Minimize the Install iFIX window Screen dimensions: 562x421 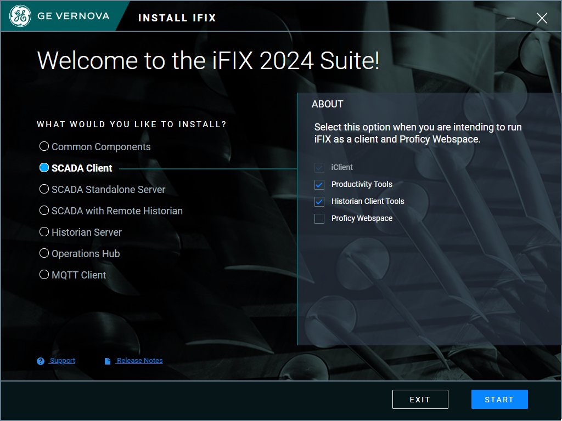click(x=511, y=18)
